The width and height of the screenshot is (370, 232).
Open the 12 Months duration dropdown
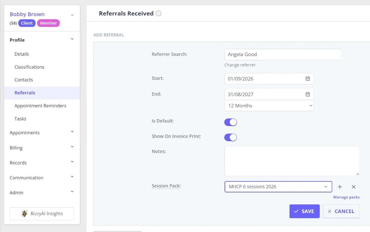point(269,106)
